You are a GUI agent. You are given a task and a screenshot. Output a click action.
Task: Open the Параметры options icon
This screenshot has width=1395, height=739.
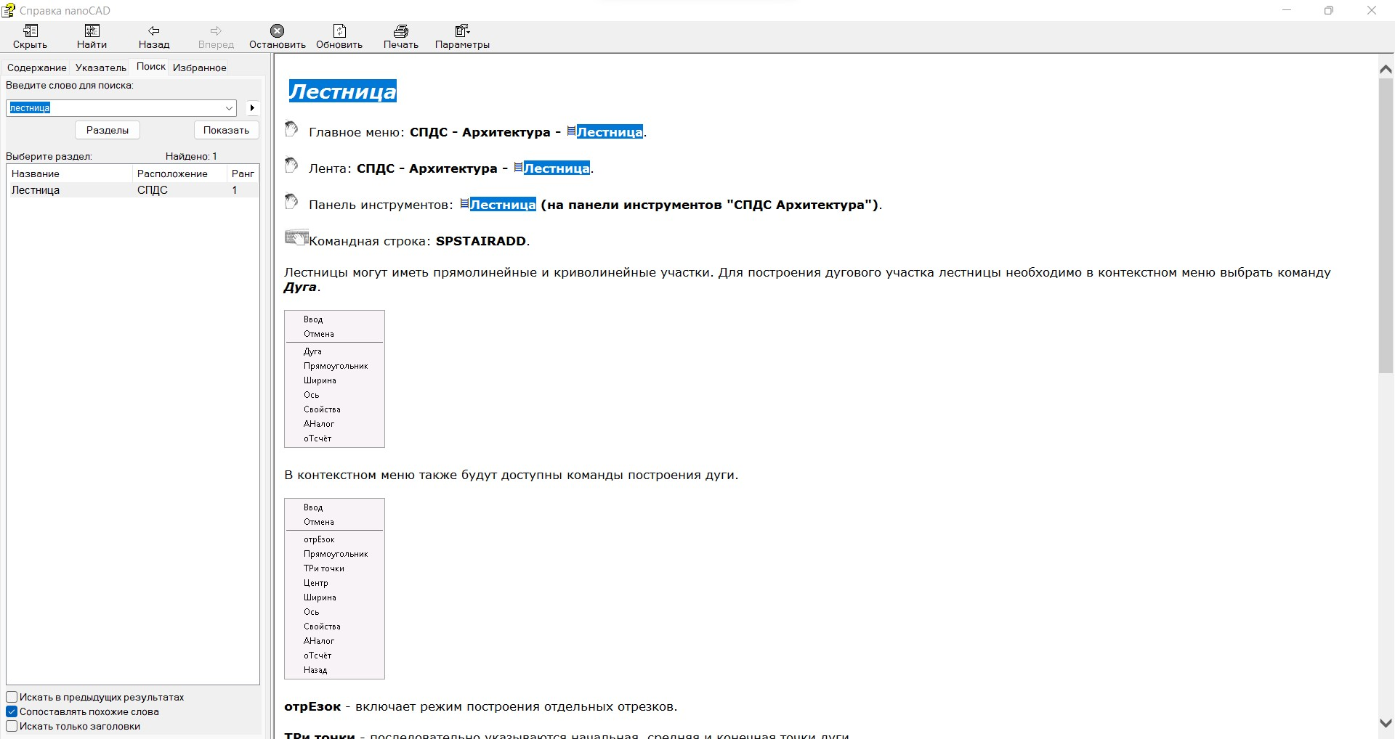click(x=463, y=30)
